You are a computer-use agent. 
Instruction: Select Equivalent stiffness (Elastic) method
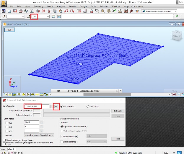62,127
